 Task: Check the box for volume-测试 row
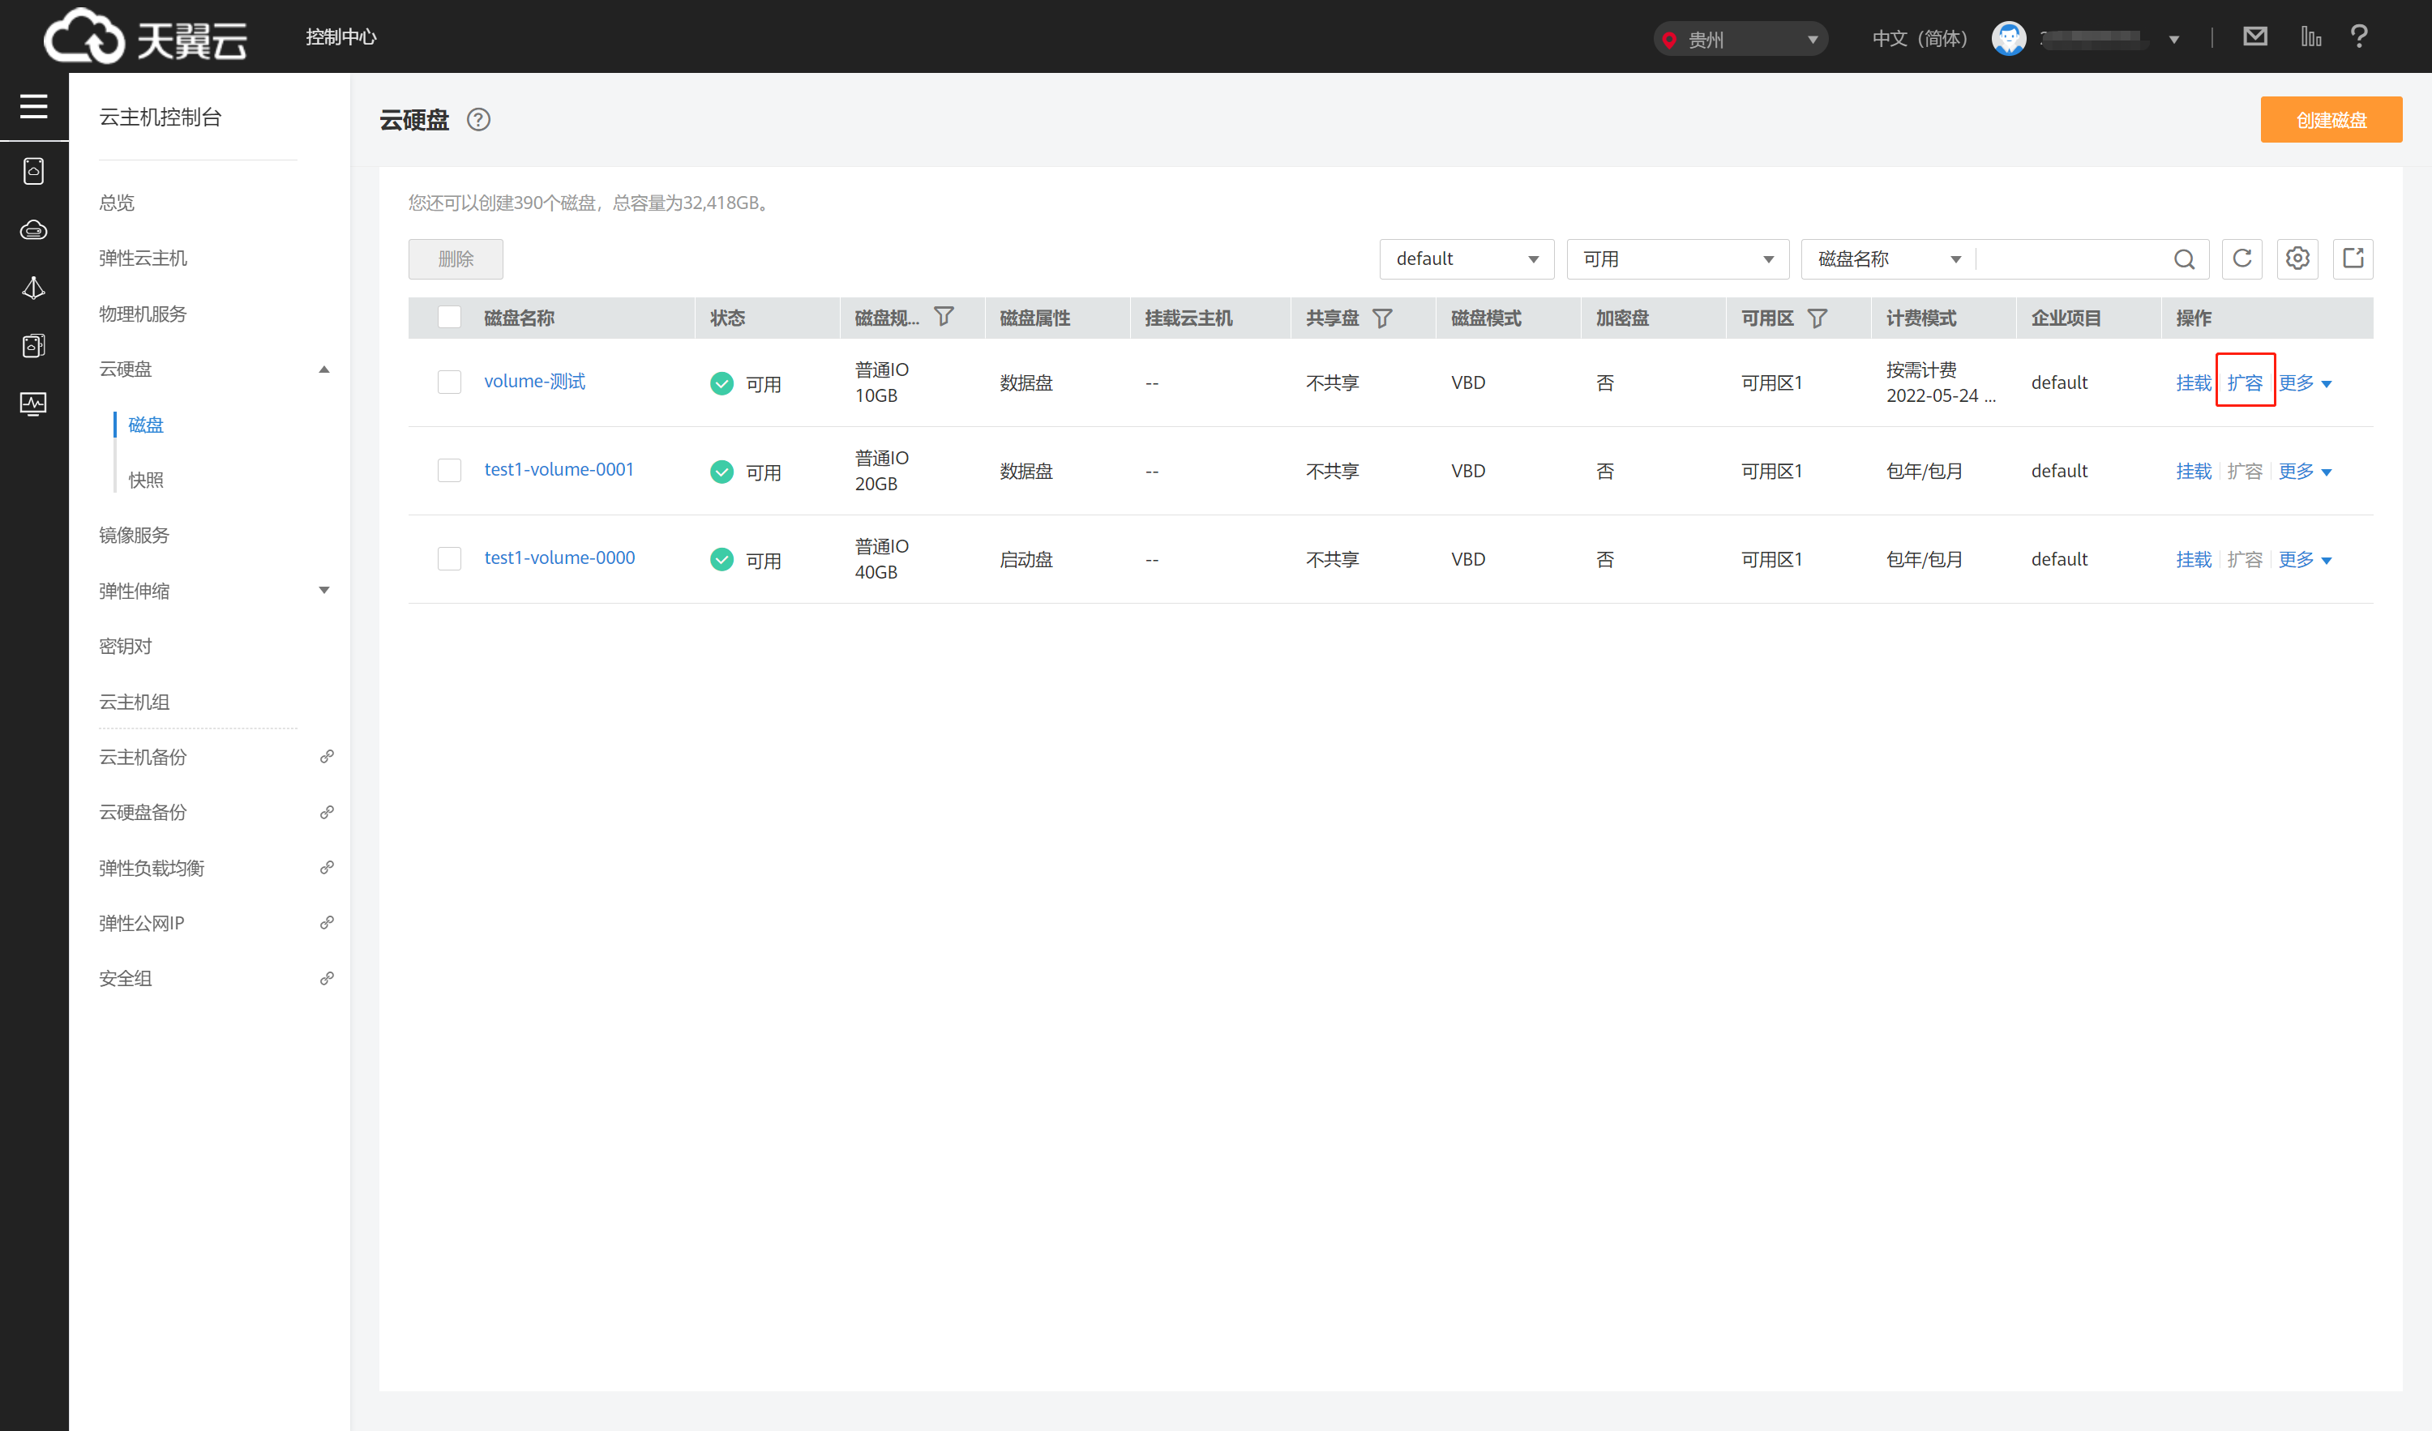click(449, 382)
